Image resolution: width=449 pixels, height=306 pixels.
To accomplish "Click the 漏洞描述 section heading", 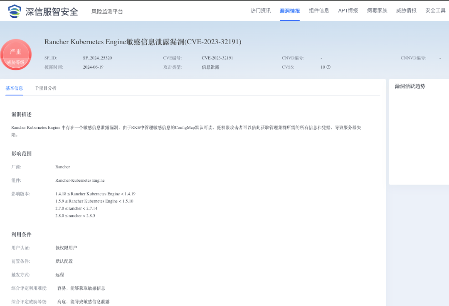I will tap(22, 114).
